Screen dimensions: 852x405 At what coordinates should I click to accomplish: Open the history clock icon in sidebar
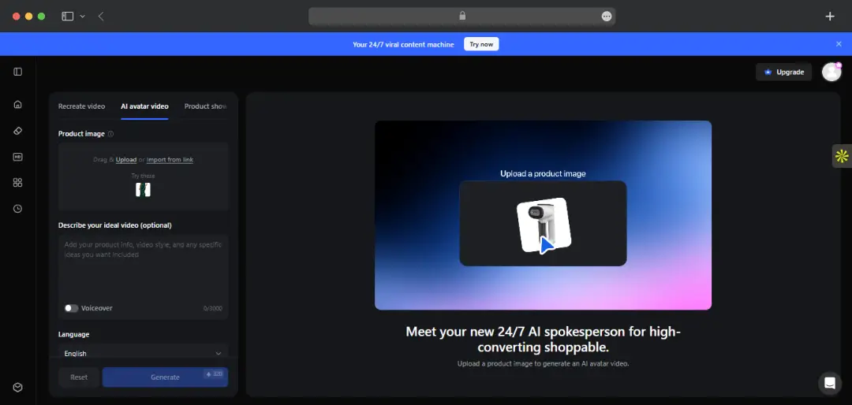tap(18, 209)
